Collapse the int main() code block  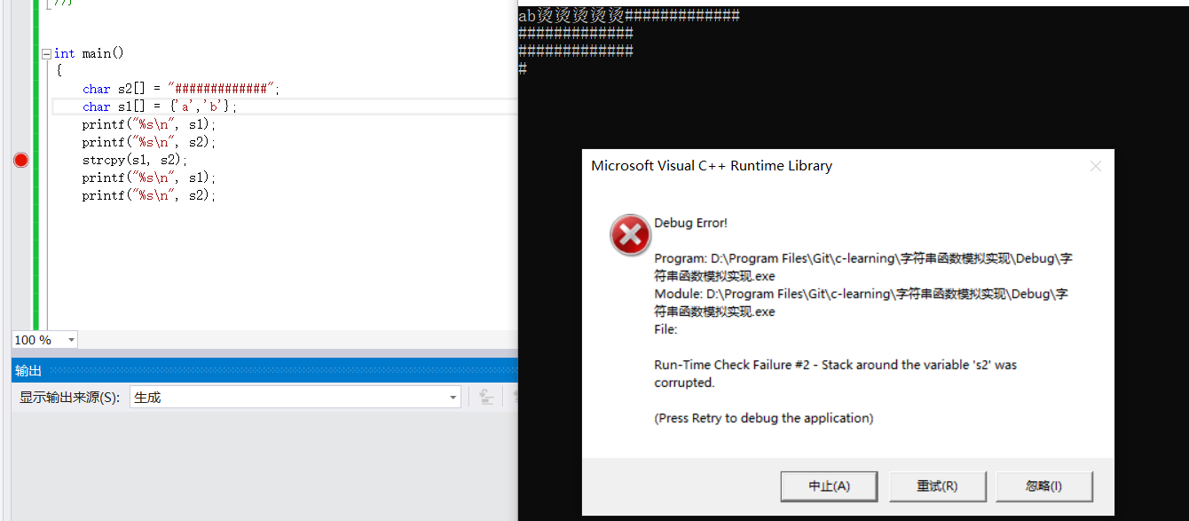(46, 54)
